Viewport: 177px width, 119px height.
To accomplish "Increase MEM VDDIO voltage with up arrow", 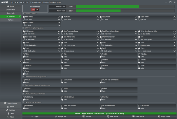I will pyautogui.click(x=59, y=17).
